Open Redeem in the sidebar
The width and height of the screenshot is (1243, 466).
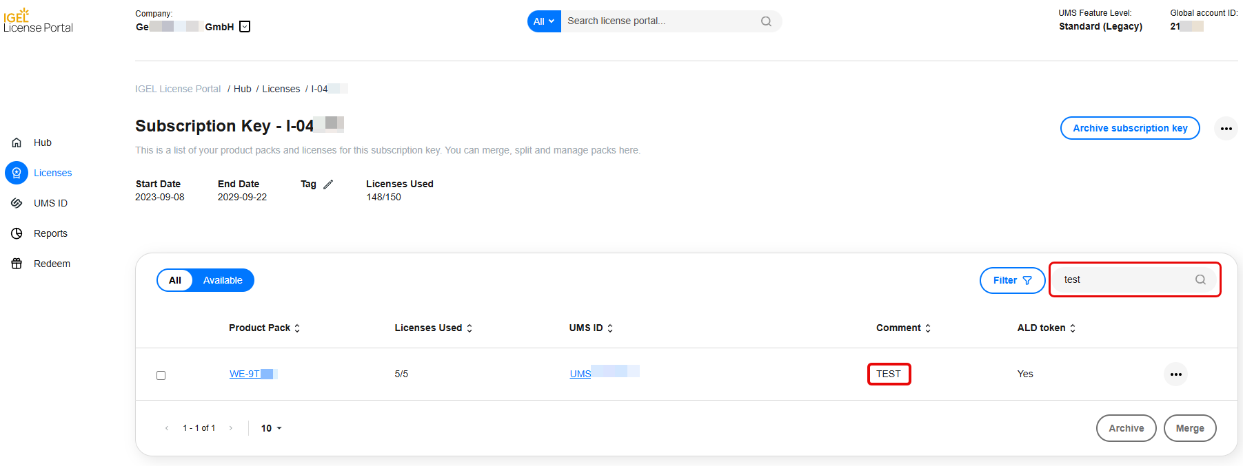[52, 264]
